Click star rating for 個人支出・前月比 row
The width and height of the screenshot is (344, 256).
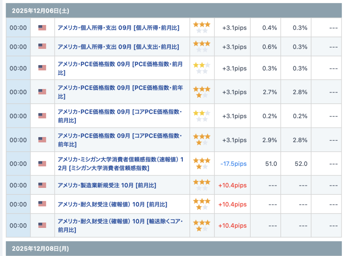click(202, 46)
